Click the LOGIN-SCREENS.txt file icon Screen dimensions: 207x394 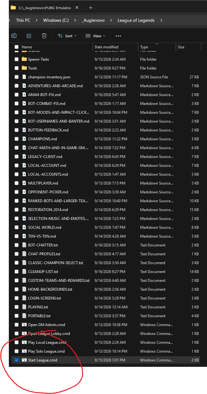[24, 298]
